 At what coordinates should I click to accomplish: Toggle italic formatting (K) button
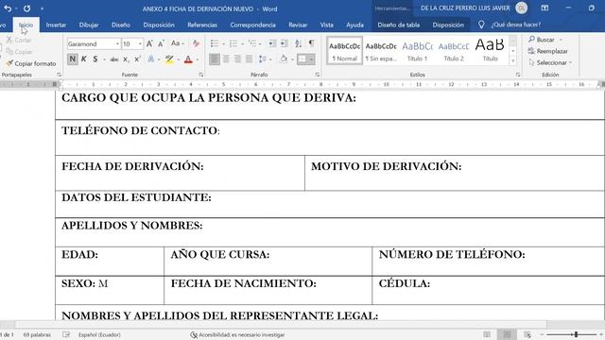84,59
